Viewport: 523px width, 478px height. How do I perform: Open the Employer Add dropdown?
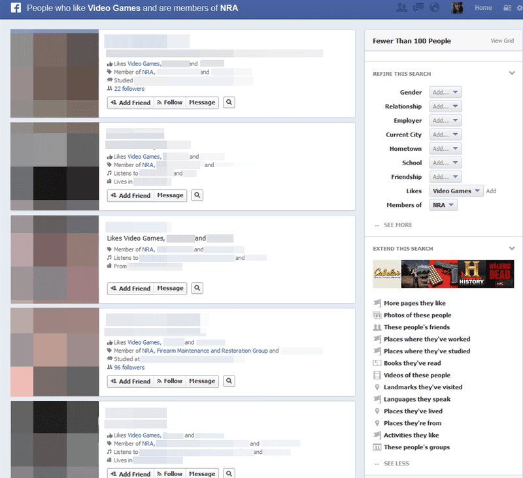[x=445, y=121]
